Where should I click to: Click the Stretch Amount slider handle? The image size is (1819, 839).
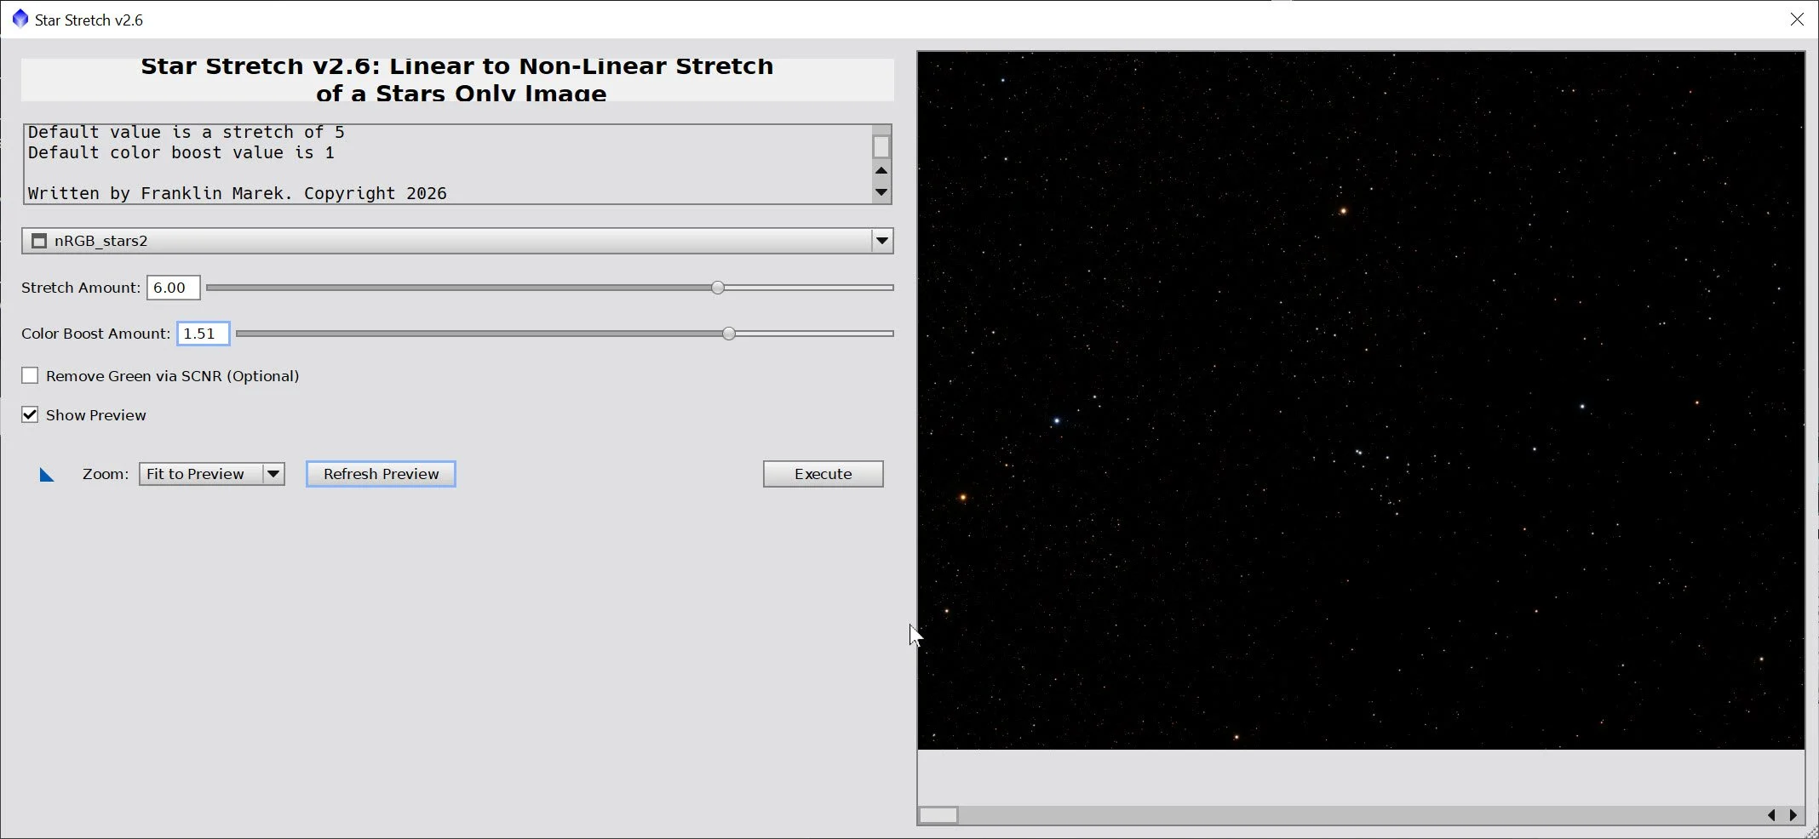[x=718, y=288]
